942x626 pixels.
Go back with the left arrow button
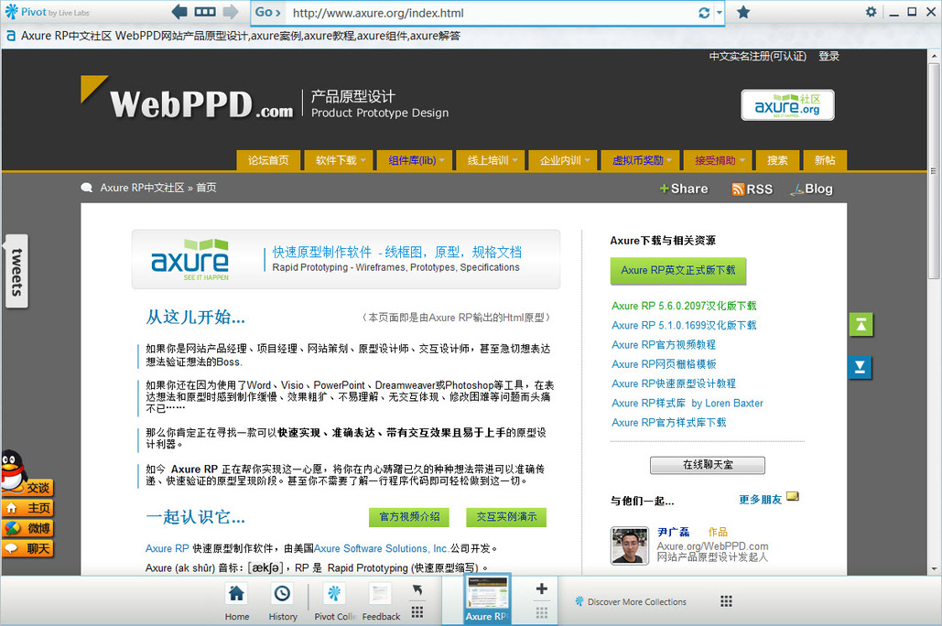(x=179, y=11)
